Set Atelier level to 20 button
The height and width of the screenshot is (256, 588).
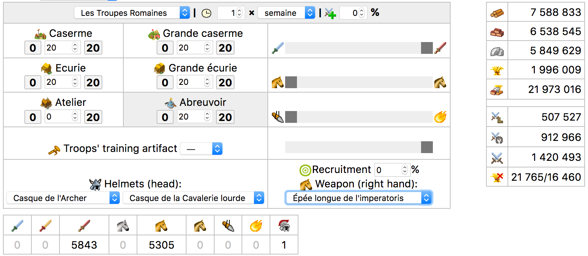[93, 117]
